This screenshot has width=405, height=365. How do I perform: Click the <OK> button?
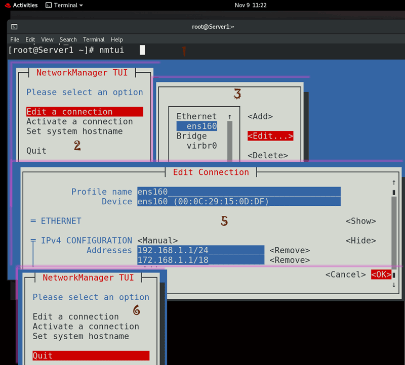pos(381,275)
